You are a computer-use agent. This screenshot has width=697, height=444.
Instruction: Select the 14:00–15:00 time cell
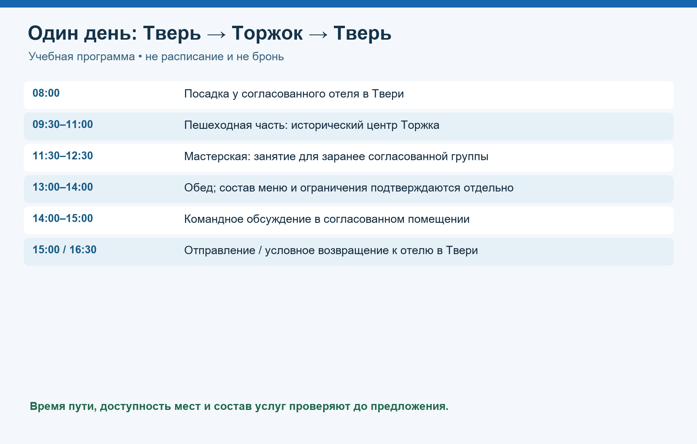coord(63,218)
